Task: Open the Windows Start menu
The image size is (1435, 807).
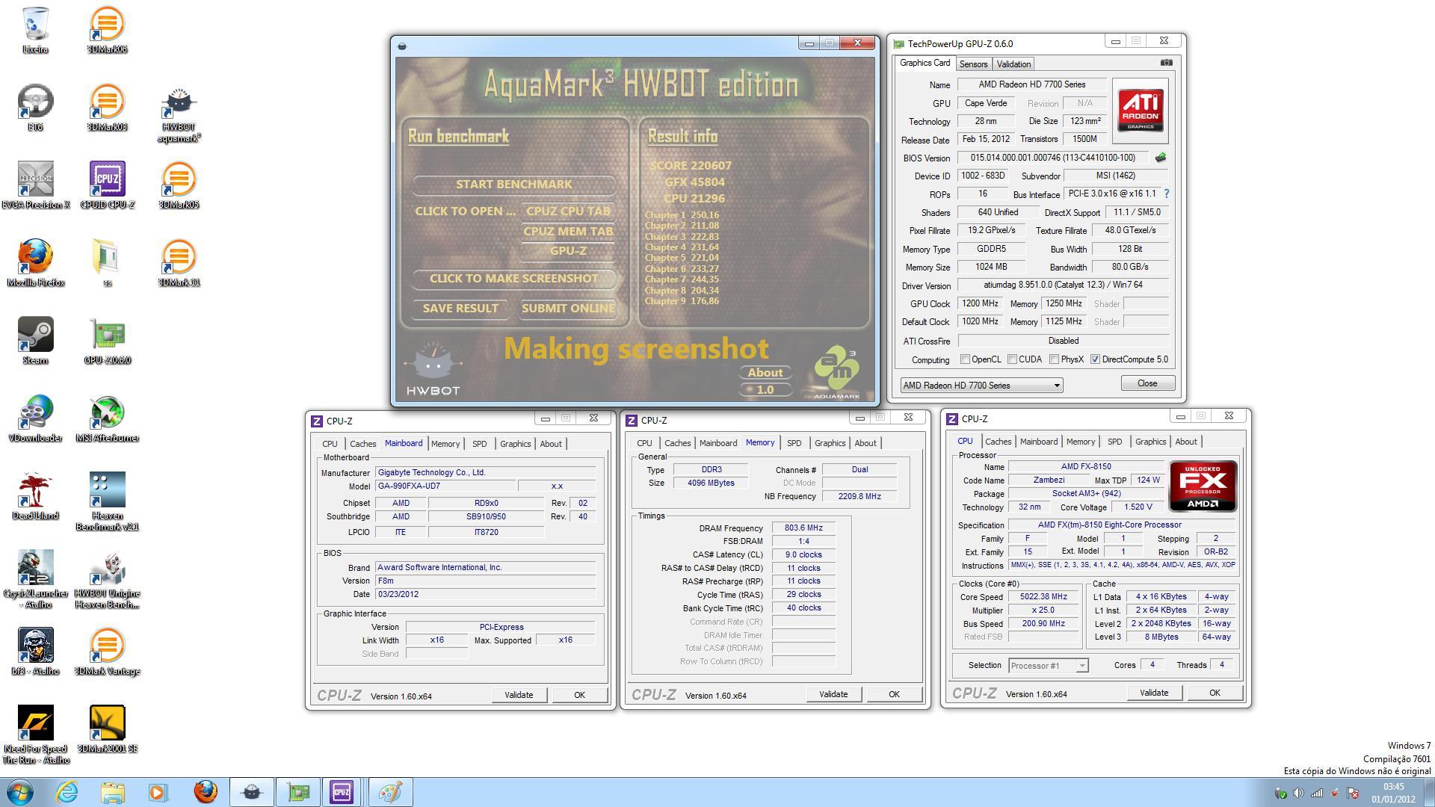Action: click(19, 791)
